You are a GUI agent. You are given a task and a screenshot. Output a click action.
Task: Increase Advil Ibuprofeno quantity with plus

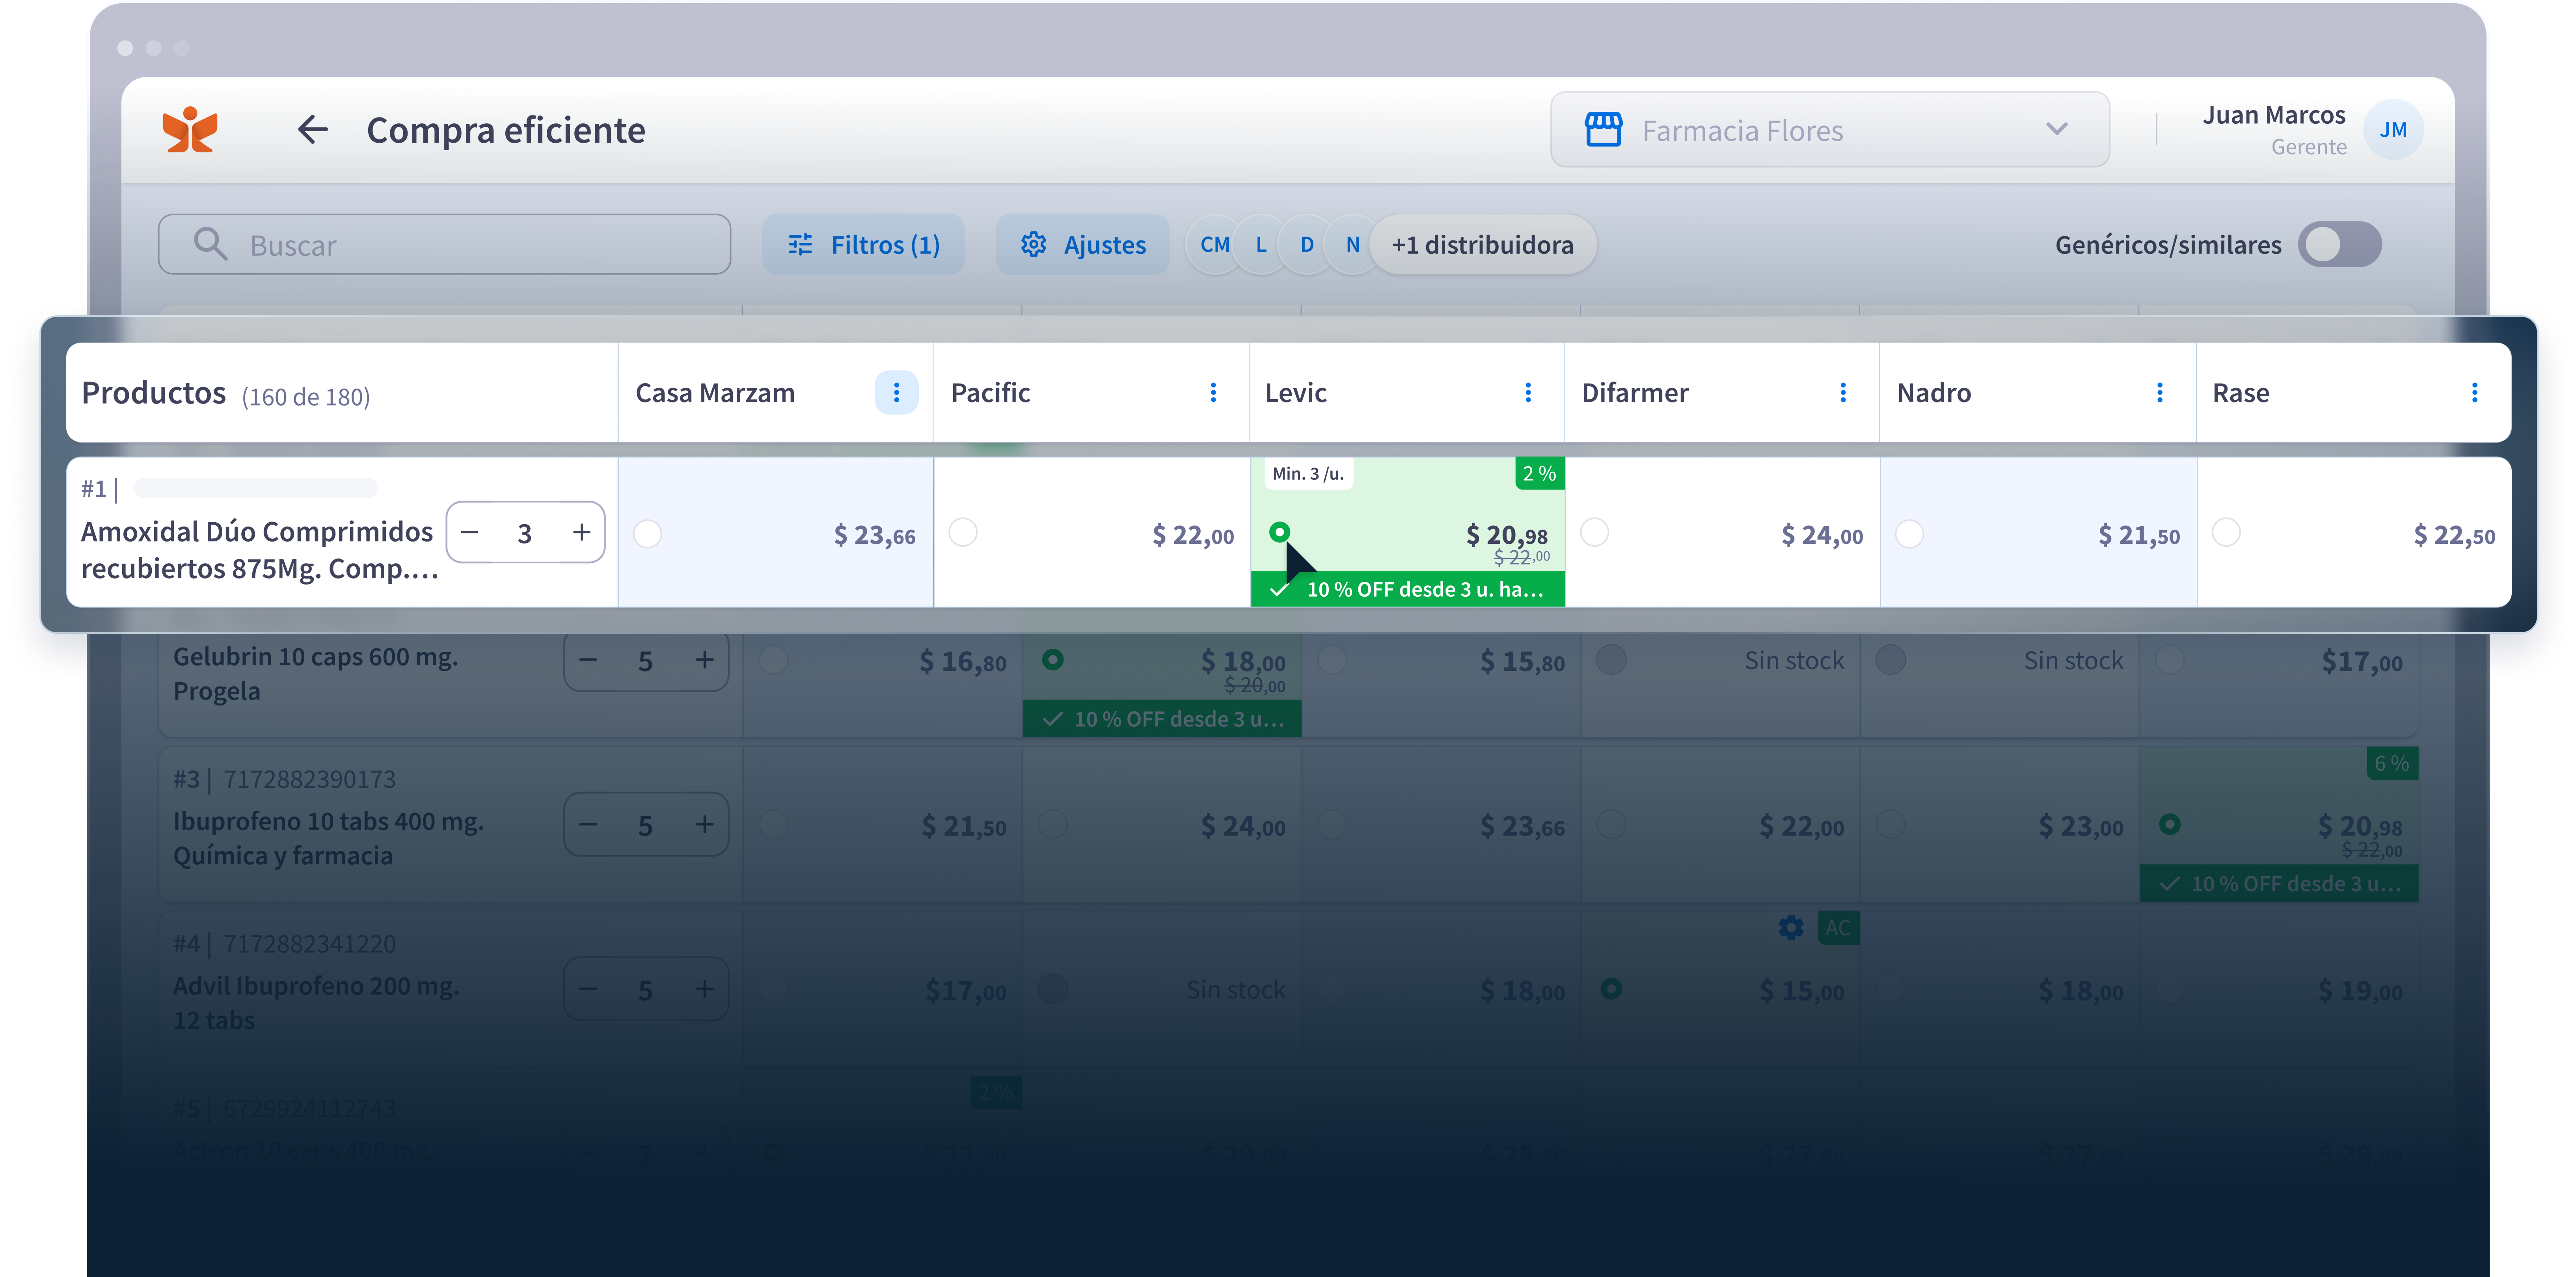[705, 989]
